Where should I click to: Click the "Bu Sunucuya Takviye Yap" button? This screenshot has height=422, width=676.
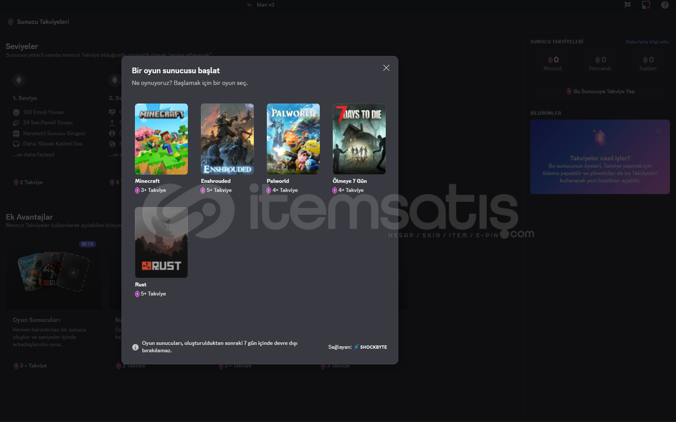[x=600, y=91]
